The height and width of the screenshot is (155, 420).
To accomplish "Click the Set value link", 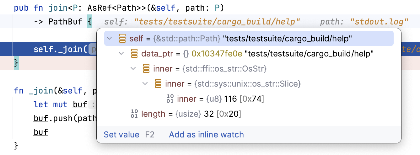I will 121,135.
